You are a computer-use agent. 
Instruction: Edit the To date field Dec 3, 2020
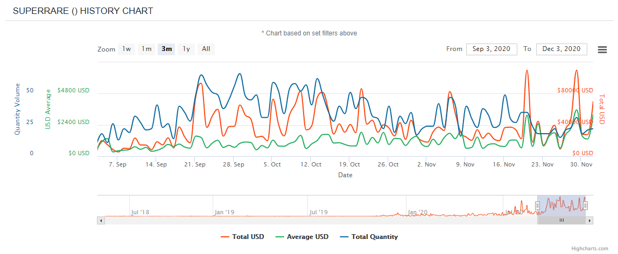[x=561, y=49]
